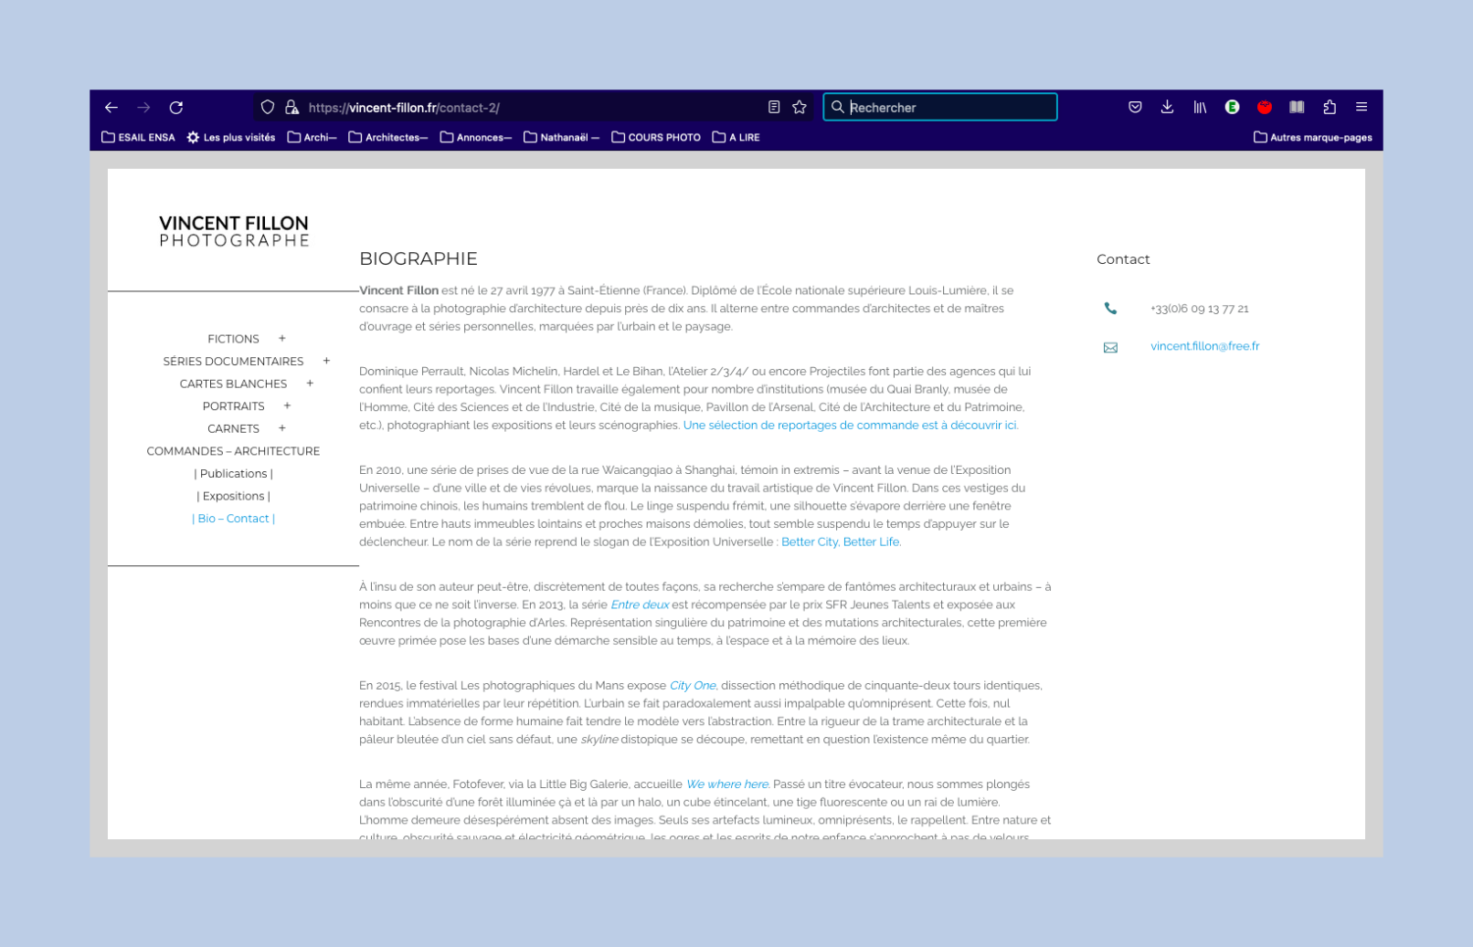Show tracking protection shield info
Screen dimensions: 1473x947
tap(268, 108)
